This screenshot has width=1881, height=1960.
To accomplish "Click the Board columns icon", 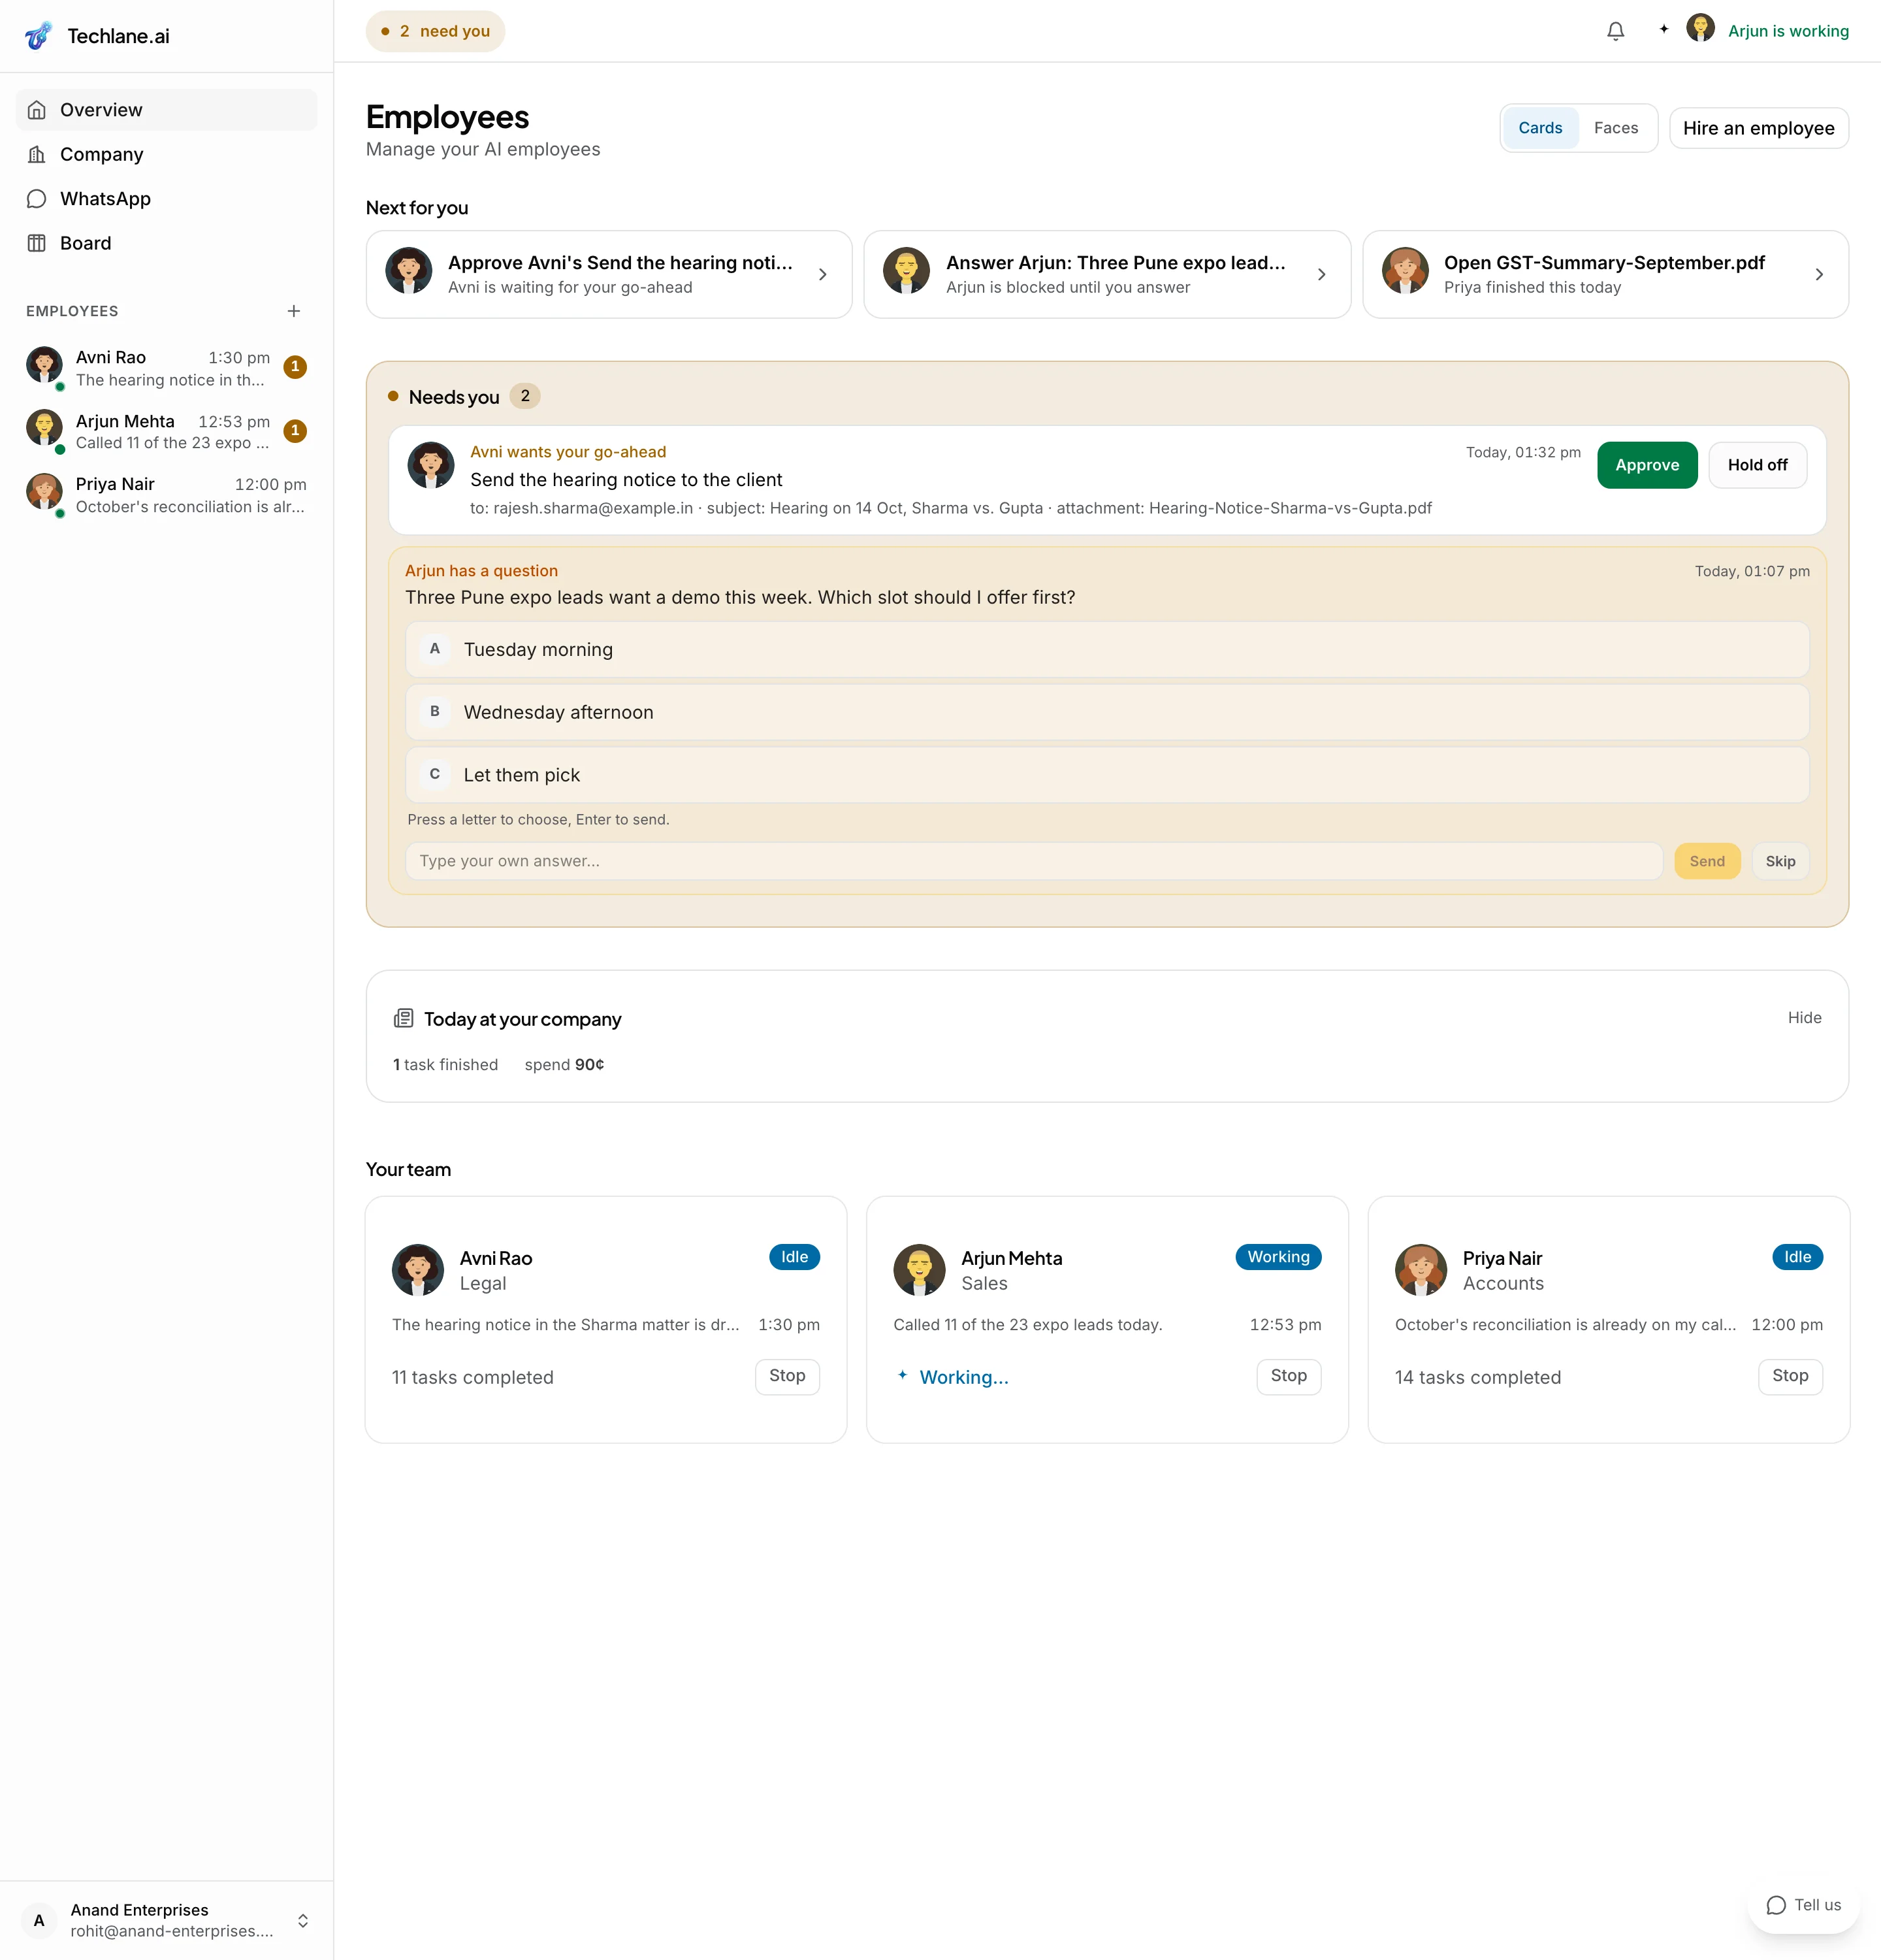I will click(x=37, y=243).
